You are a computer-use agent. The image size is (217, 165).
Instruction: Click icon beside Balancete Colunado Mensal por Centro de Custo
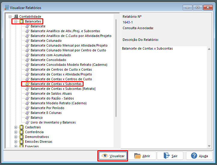point(28,50)
